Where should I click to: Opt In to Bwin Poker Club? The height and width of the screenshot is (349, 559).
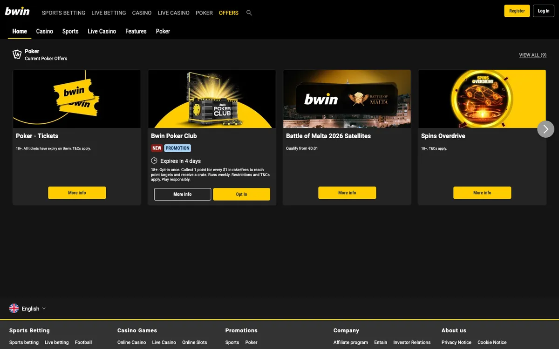click(241, 194)
